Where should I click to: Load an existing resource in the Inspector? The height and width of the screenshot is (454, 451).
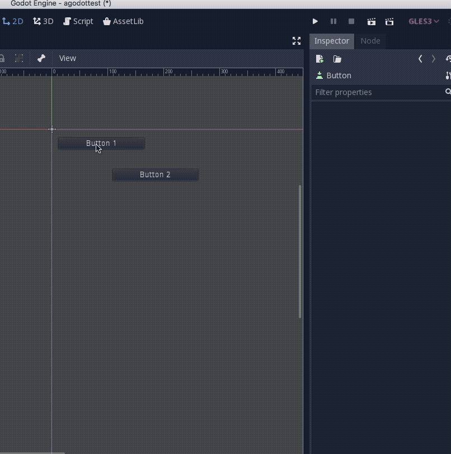(x=336, y=59)
